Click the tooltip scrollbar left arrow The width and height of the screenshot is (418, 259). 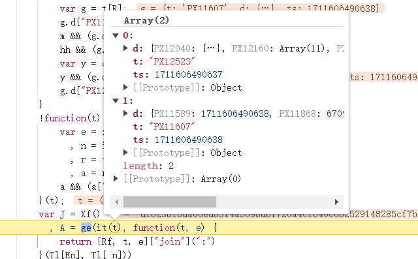pos(116,202)
